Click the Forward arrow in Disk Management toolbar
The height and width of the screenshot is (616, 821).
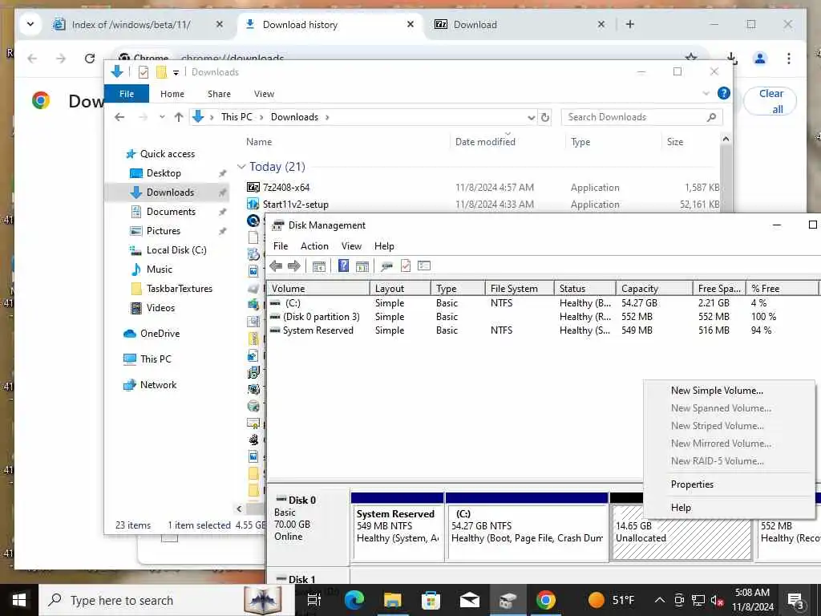(294, 266)
